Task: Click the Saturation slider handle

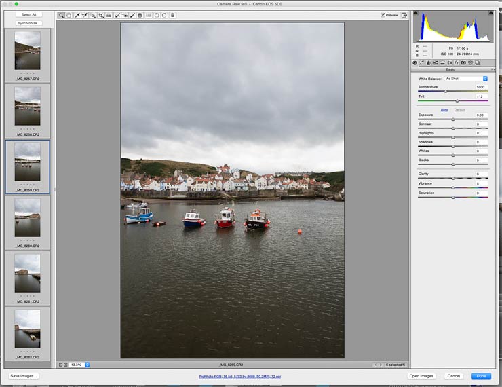Action: 453,198
